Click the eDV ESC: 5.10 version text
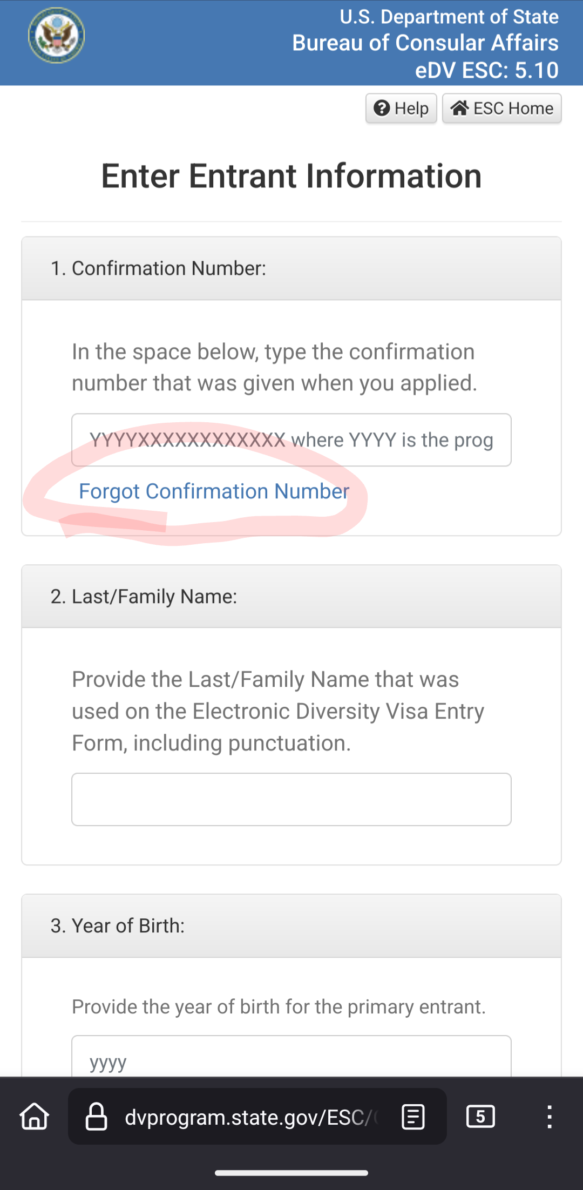583x1190 pixels. pyautogui.click(x=487, y=70)
